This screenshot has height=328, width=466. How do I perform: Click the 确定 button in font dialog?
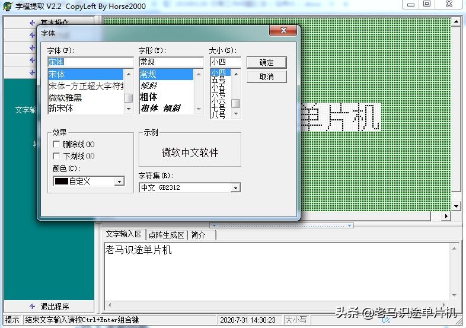pyautogui.click(x=267, y=62)
